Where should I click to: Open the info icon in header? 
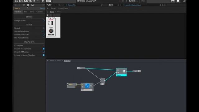(178, 1)
